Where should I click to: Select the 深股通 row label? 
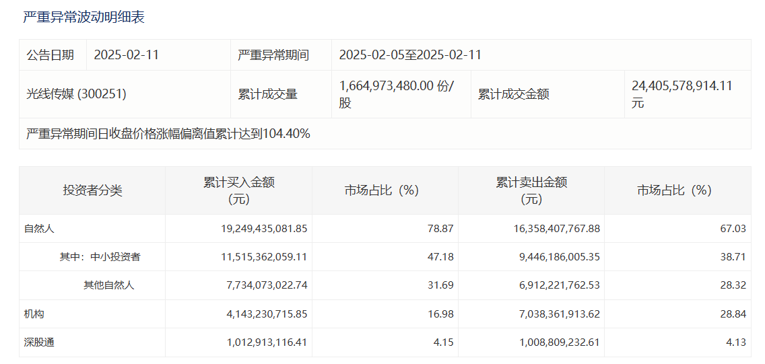pos(39,342)
